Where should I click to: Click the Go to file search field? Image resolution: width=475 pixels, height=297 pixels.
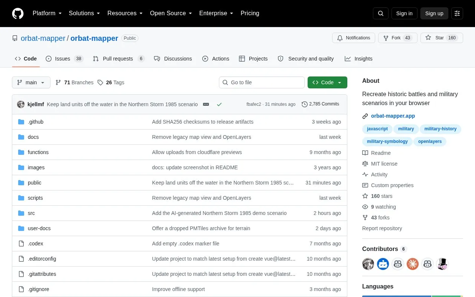[262, 82]
